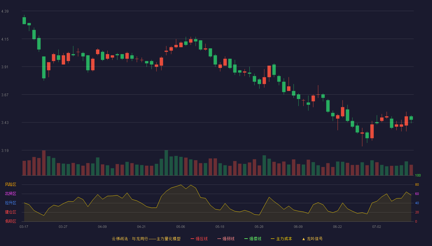Image resolution: width=432 pixels, height=246 pixels.
Task: Click the 3.19 price axis label
Action: pyautogui.click(x=5, y=151)
